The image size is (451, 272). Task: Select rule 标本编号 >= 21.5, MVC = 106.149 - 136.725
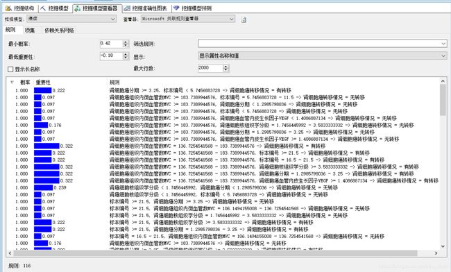pyautogui.click(x=239, y=208)
